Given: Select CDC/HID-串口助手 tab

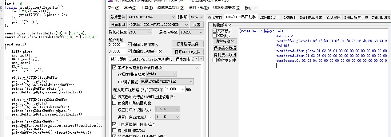Looking at the screenshot, I should coord(241,17).
